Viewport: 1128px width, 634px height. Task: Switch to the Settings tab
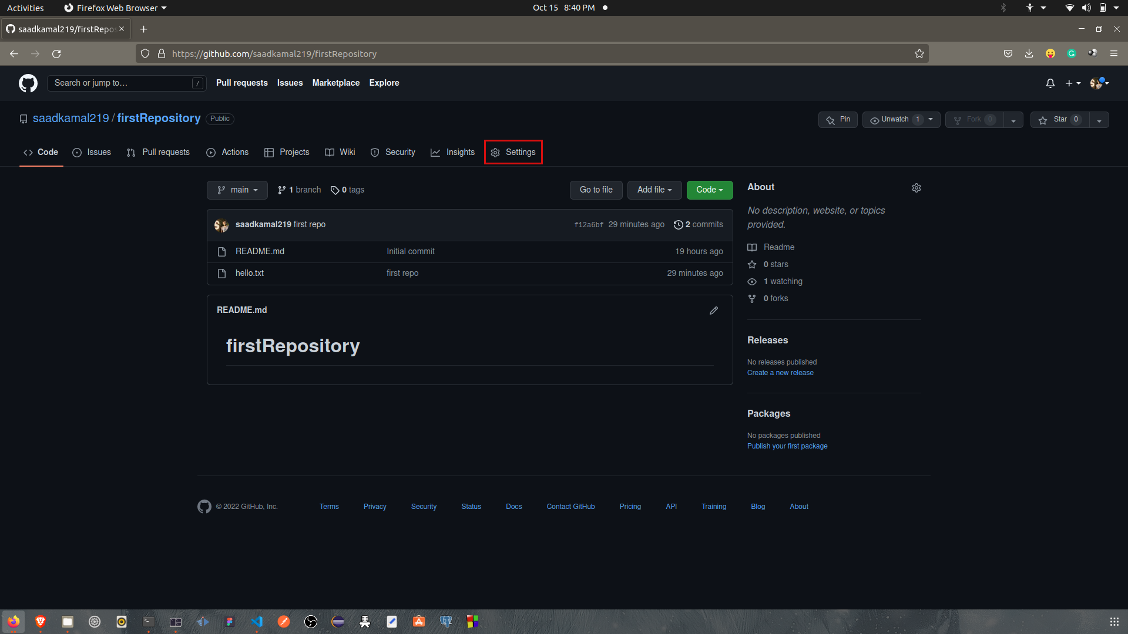tap(513, 153)
